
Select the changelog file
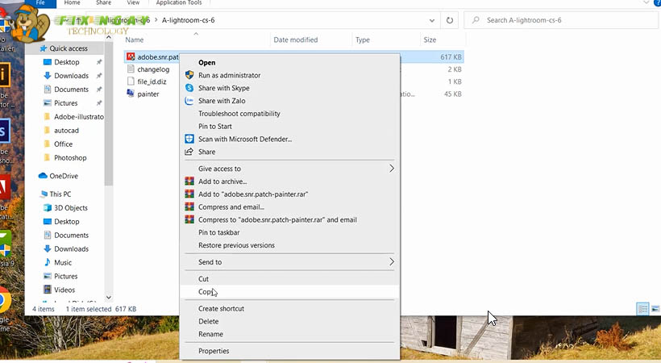[x=153, y=69]
